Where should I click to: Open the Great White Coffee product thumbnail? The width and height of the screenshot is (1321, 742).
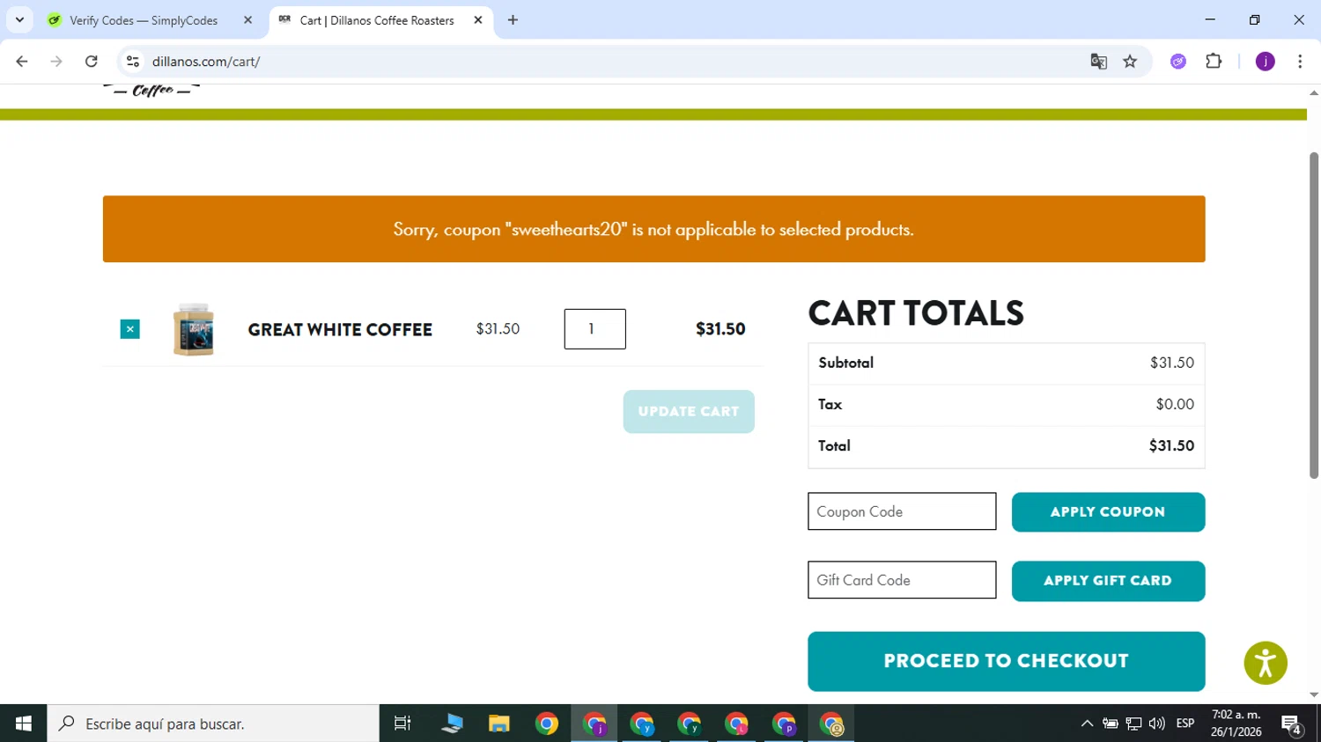(194, 329)
